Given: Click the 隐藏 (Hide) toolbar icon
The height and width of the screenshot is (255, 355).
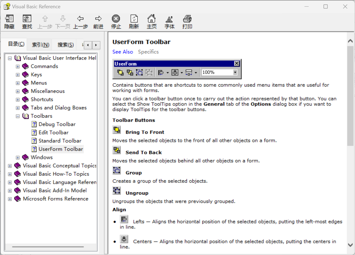Looking at the screenshot, I should click(x=9, y=19).
